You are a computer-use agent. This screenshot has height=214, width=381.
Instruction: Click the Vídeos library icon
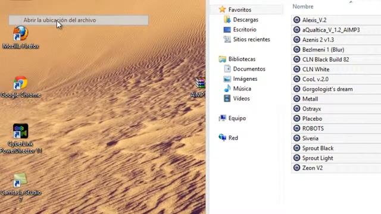(x=227, y=99)
